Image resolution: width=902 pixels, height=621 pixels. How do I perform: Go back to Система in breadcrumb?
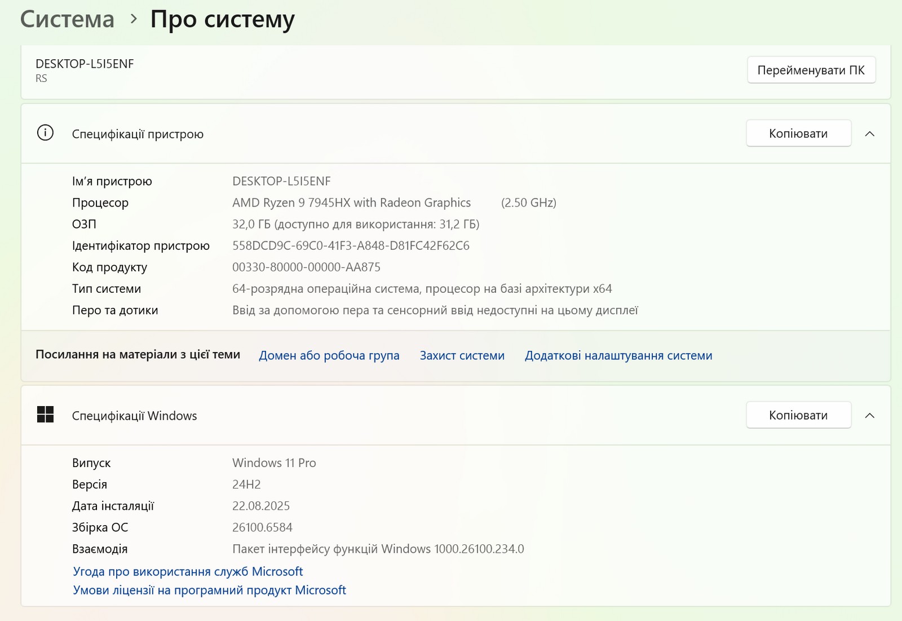coord(67,19)
